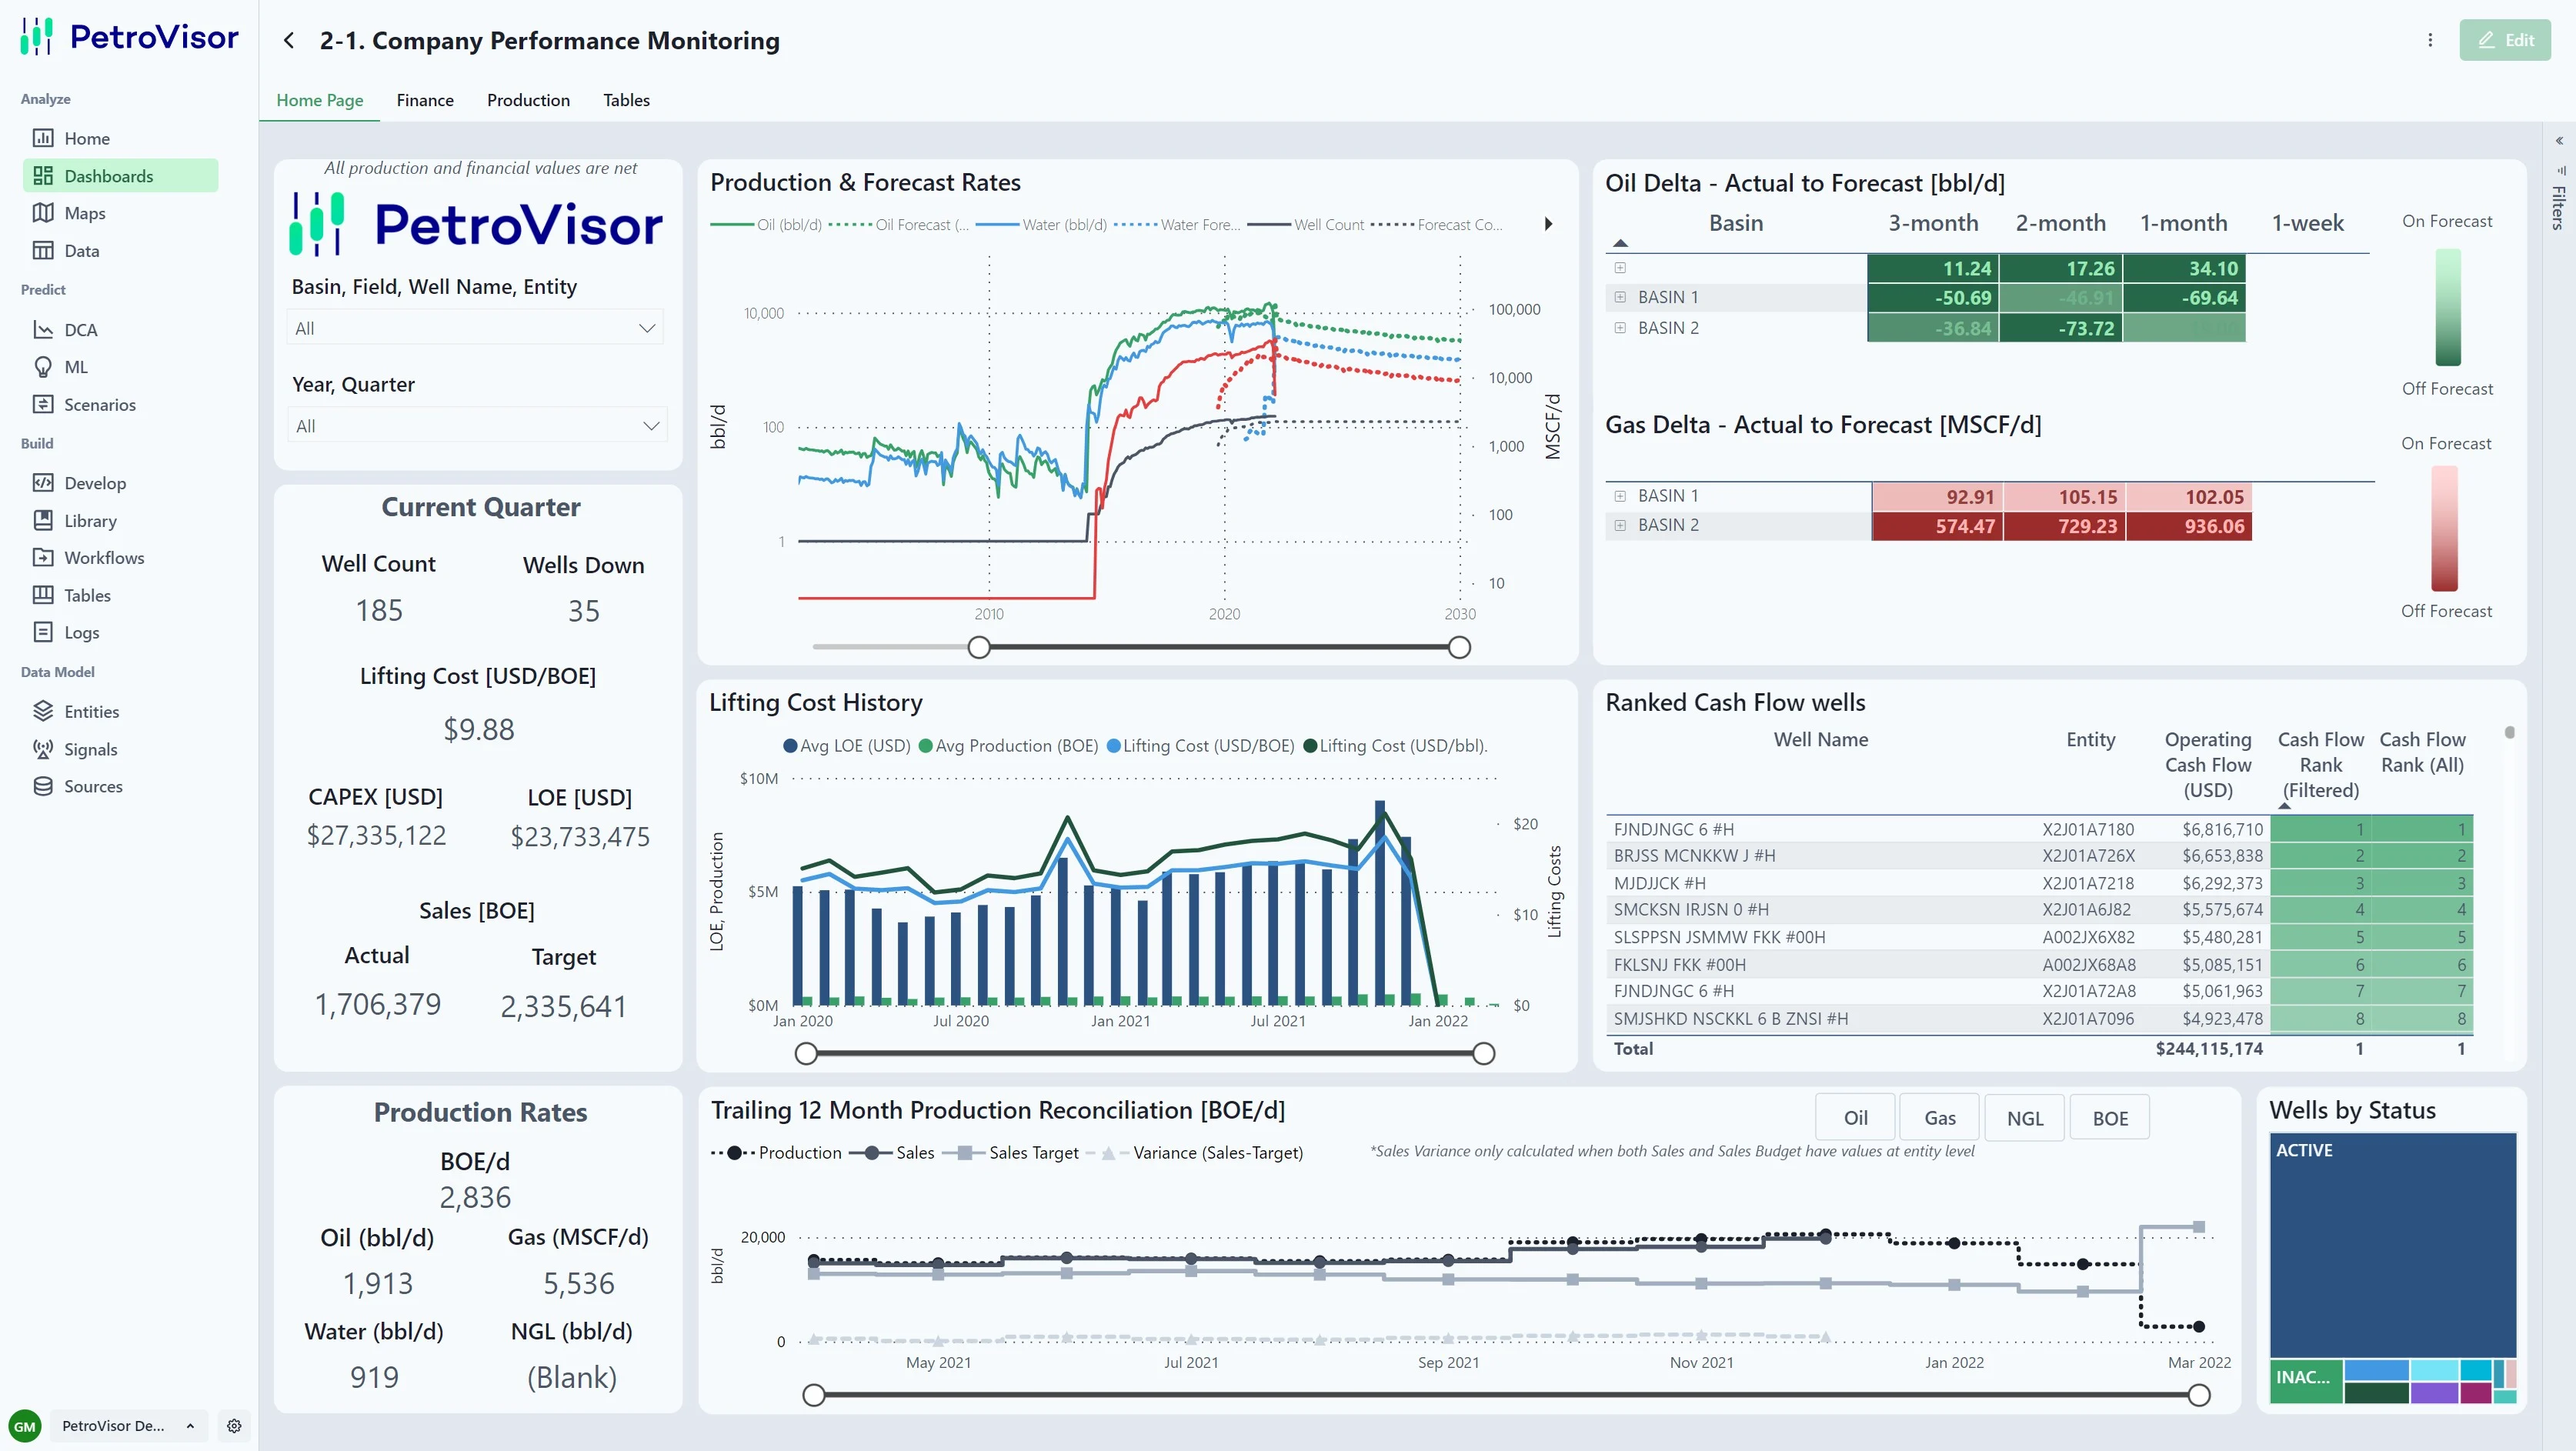Click the settings gear at bottom left

pyautogui.click(x=234, y=1426)
